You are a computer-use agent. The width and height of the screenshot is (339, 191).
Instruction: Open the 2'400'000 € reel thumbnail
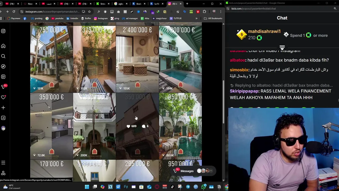[137, 59]
